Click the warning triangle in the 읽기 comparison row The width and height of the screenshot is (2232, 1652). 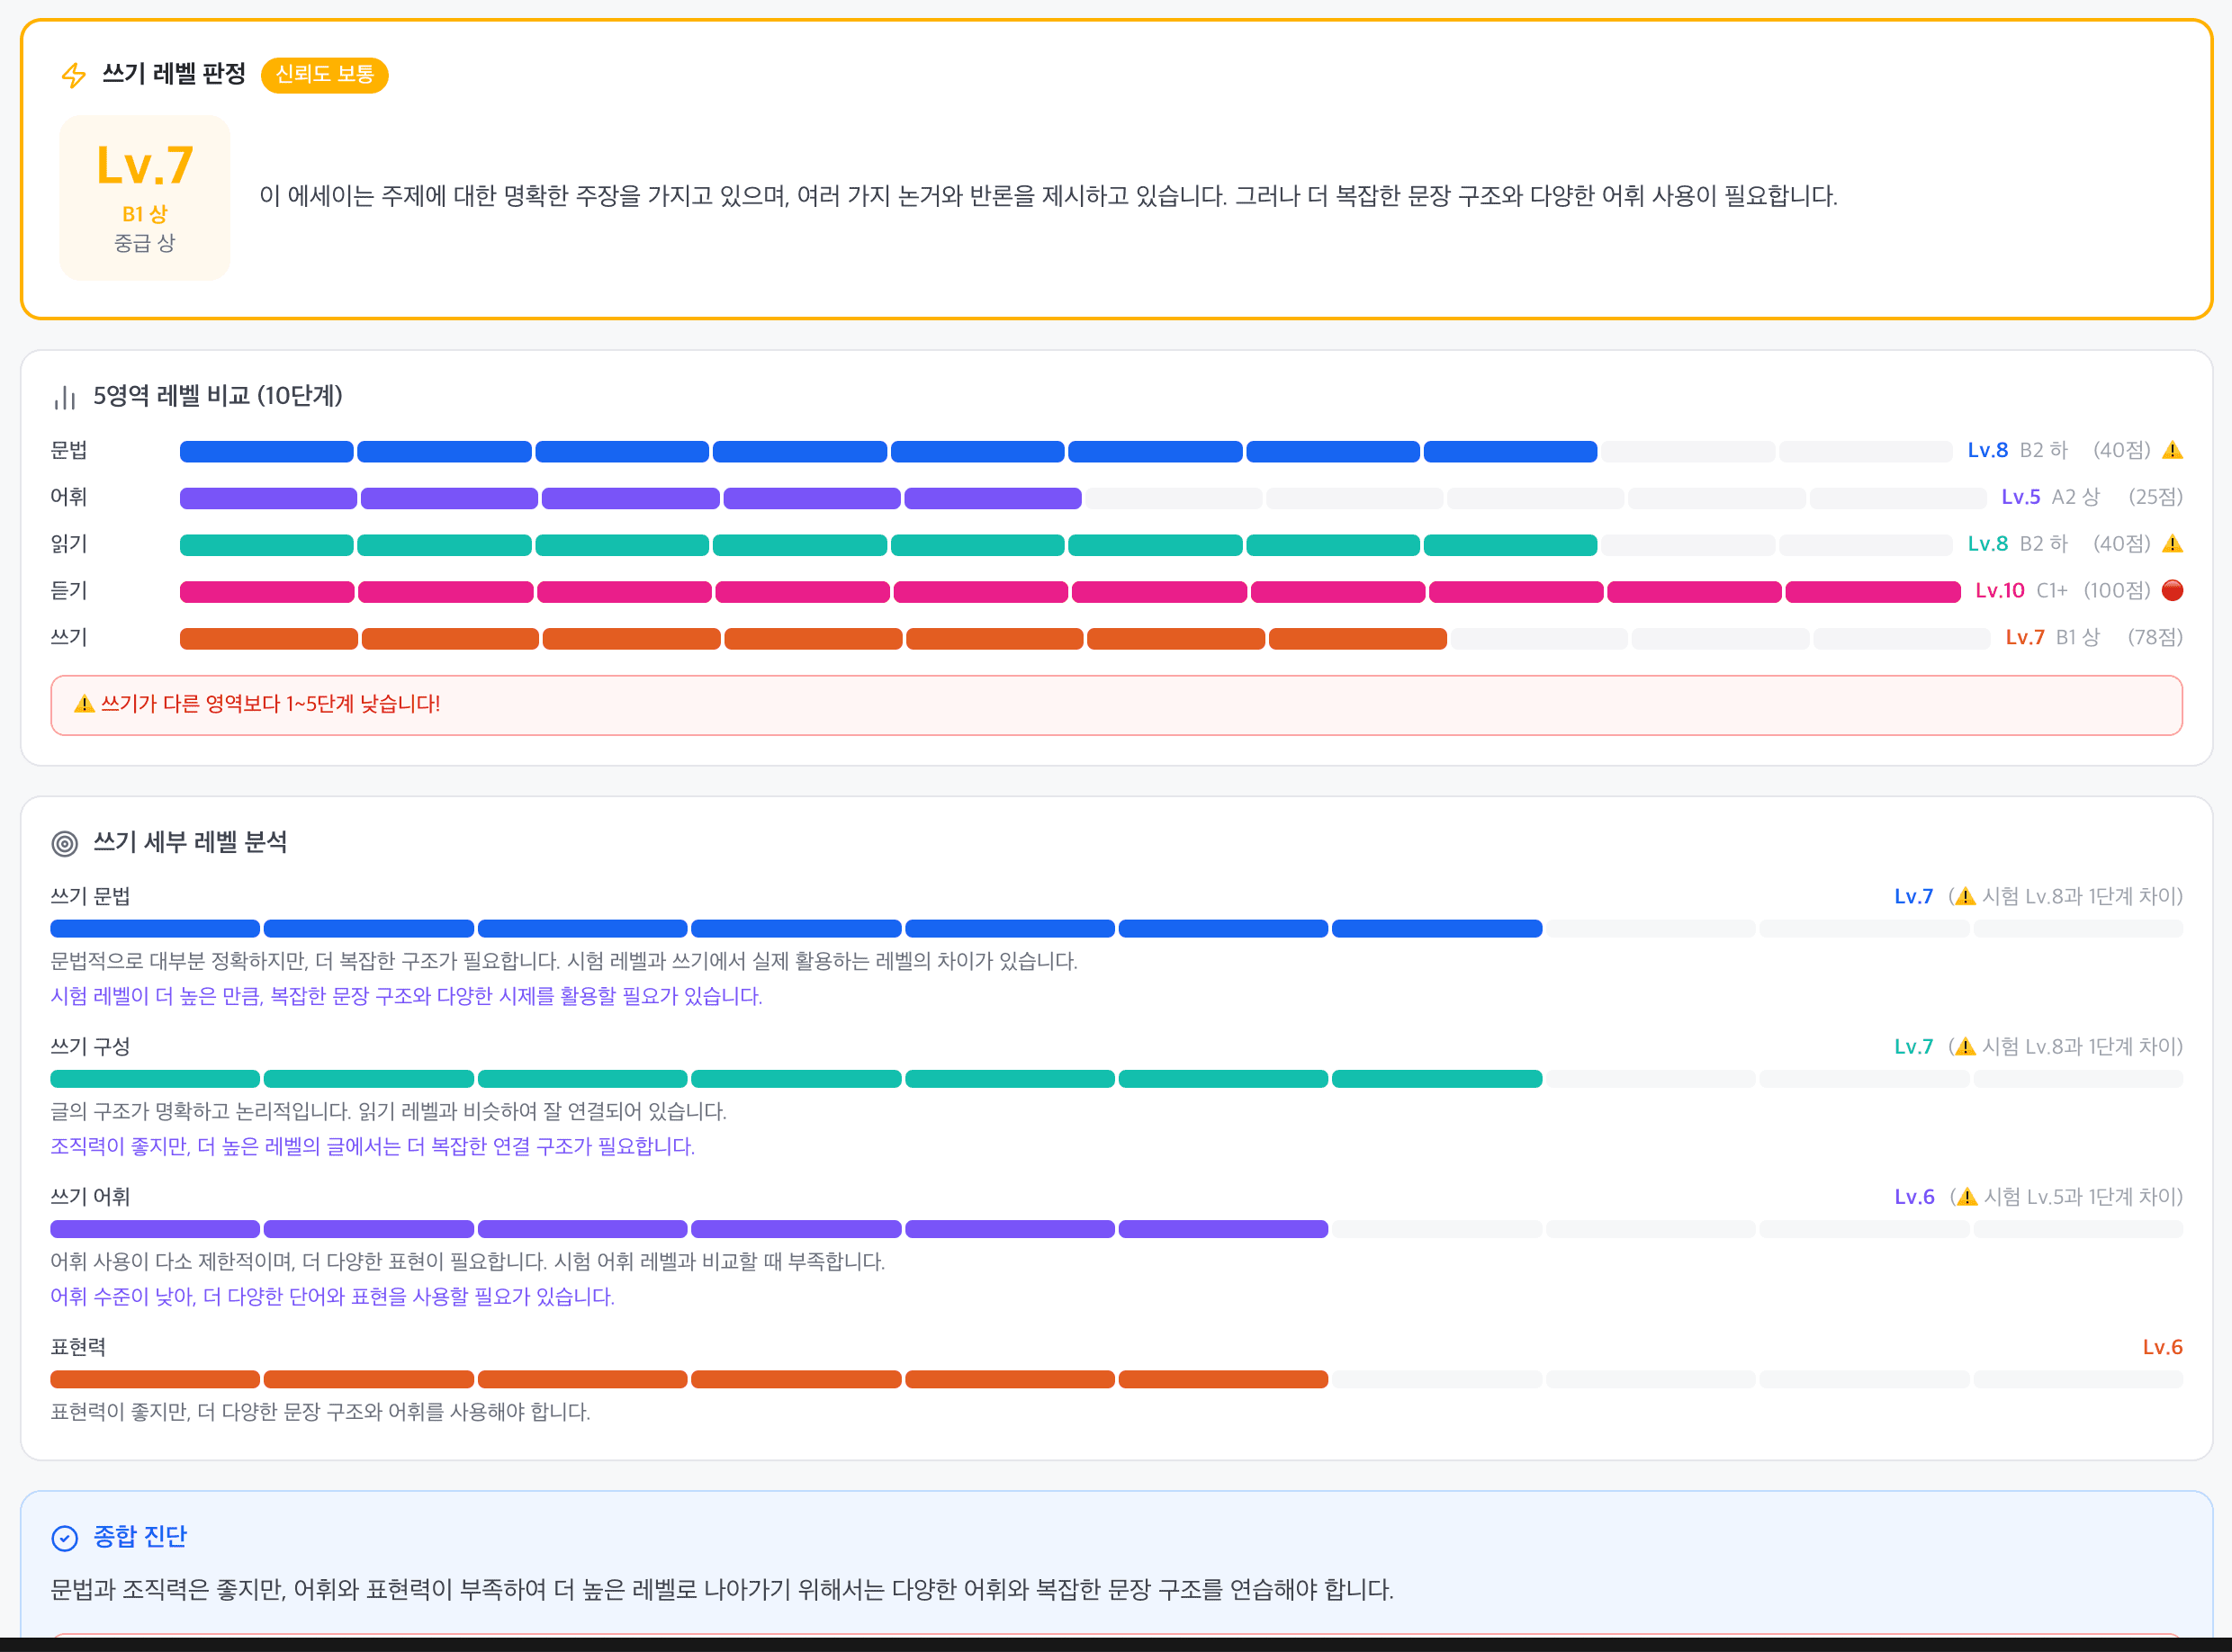coord(2172,544)
